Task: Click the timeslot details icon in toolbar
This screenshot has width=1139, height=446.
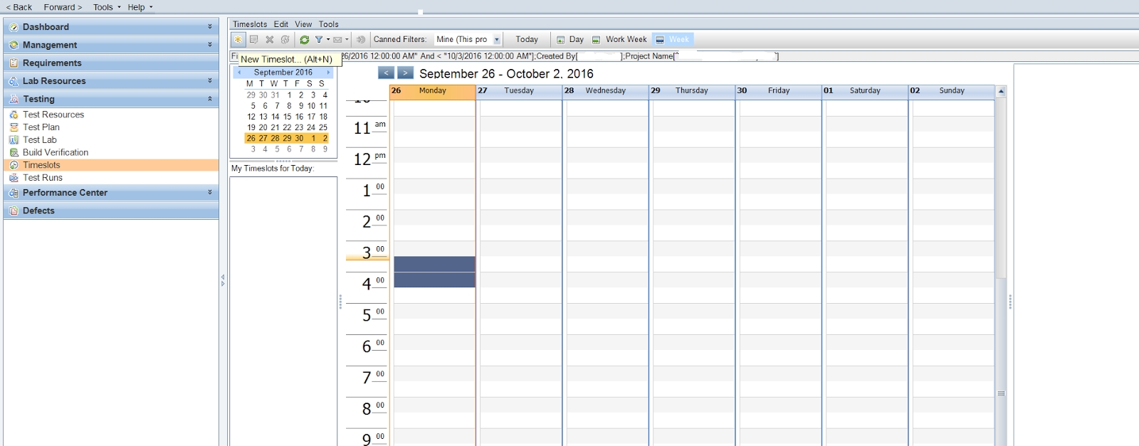Action: (x=254, y=40)
